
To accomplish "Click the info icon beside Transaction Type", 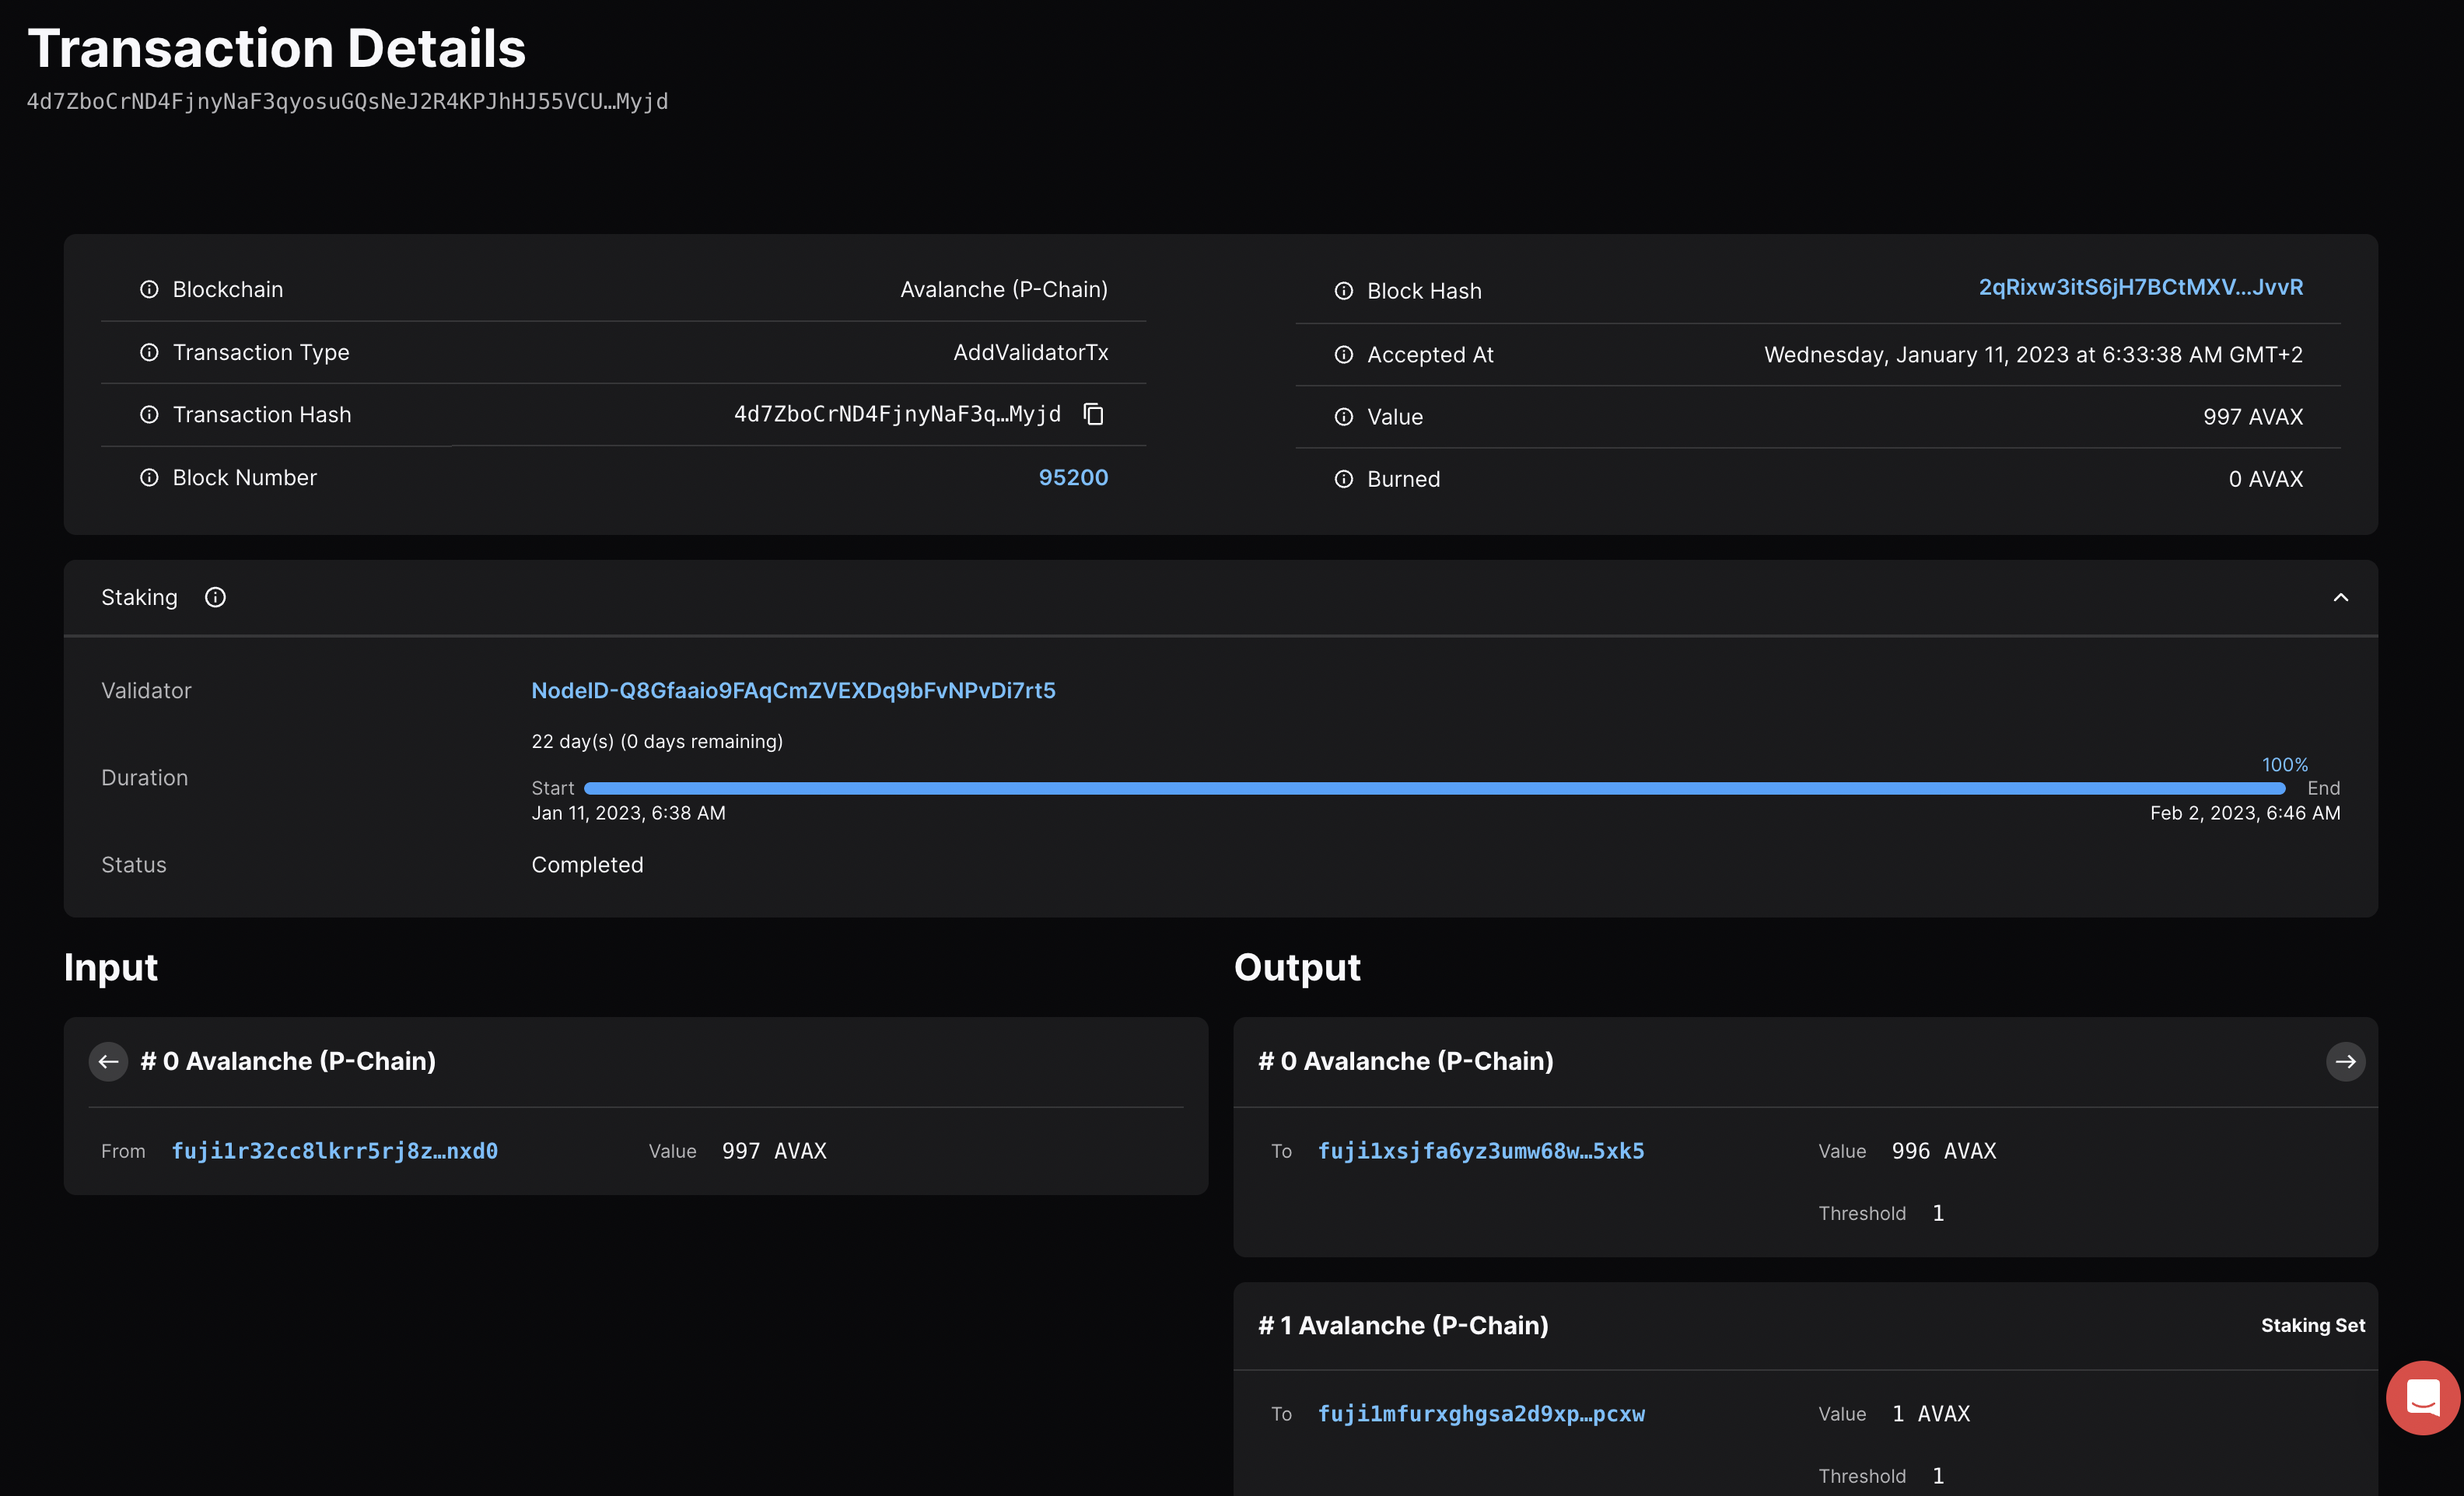I will 149,352.
